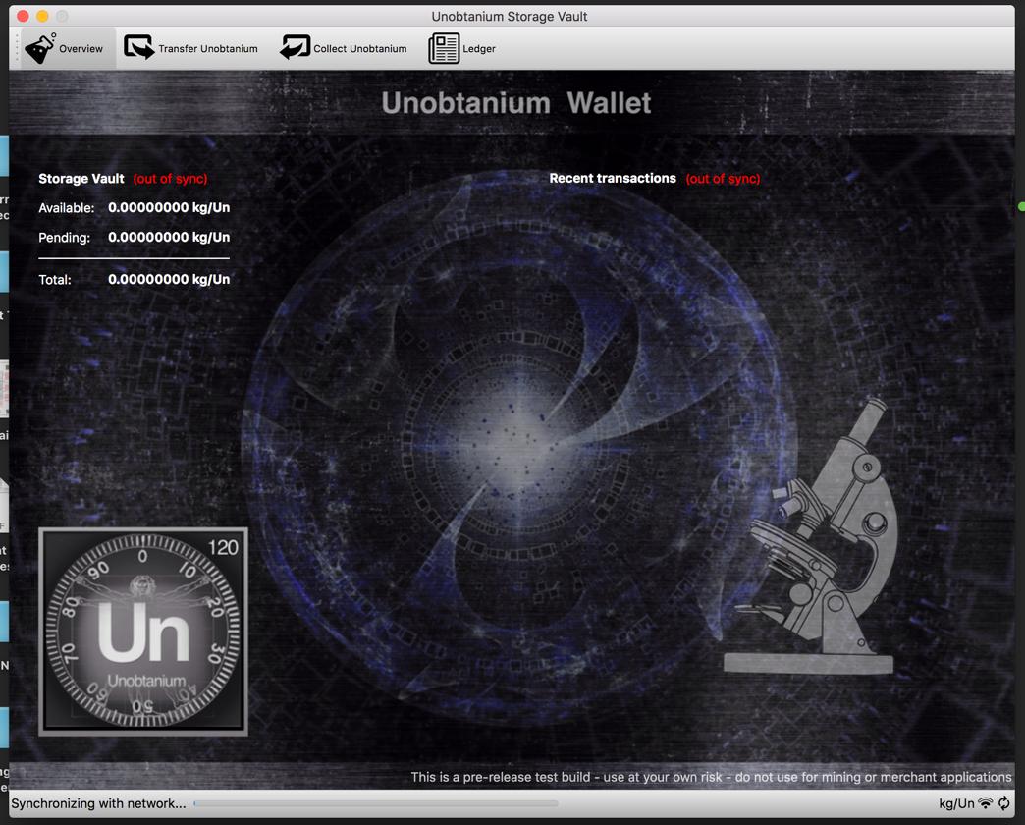Click the Available balance amount
1025x825 pixels.
[x=169, y=208]
